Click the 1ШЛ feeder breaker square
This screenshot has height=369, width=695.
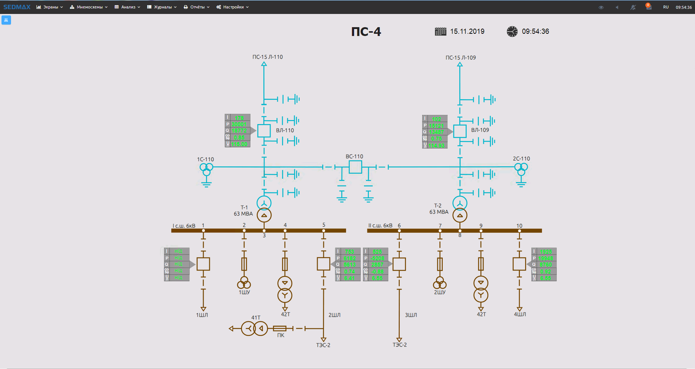coord(203,264)
